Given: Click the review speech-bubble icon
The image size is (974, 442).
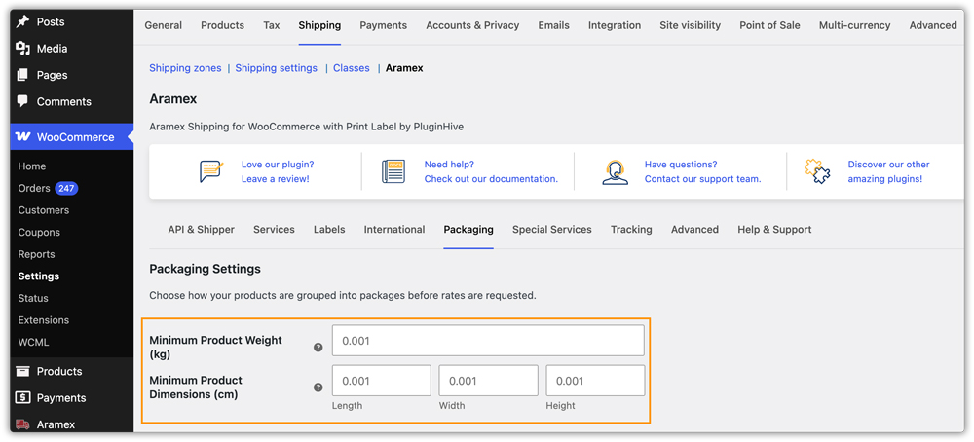Looking at the screenshot, I should [x=211, y=171].
